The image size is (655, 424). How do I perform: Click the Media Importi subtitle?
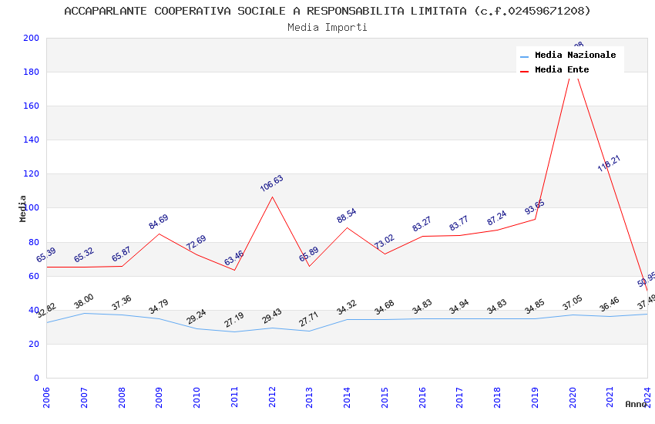pyautogui.click(x=327, y=28)
